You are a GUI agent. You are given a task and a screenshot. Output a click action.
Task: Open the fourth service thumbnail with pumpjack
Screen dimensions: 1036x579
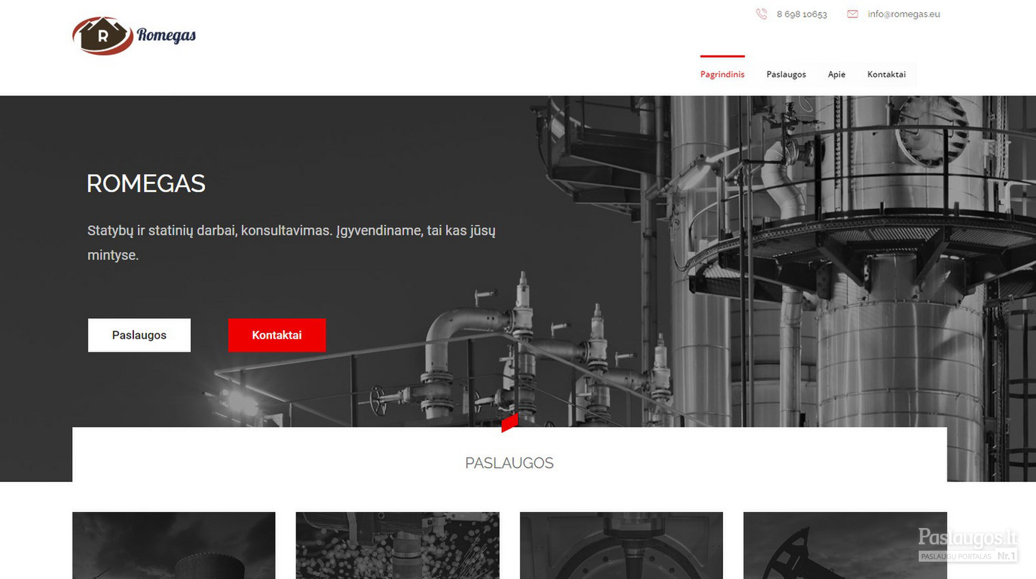845,545
